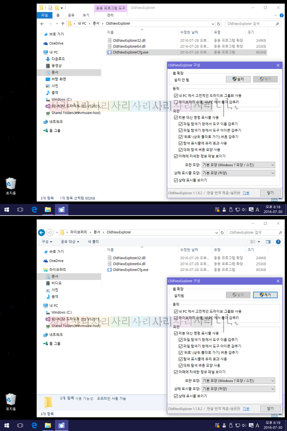287x431 pixels.
Task: Toggle 리본 대신 명령 표시줄 사용 in the 설치 안 됨 dialog
Action: tap(176, 117)
